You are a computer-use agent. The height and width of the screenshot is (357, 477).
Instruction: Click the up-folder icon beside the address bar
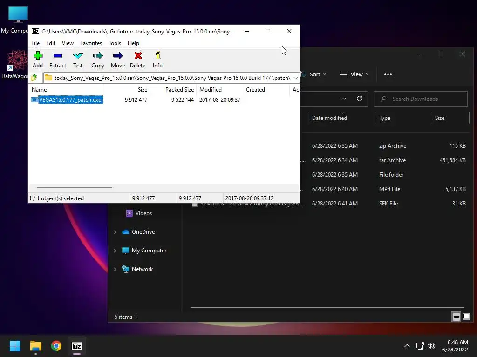[x=34, y=78]
